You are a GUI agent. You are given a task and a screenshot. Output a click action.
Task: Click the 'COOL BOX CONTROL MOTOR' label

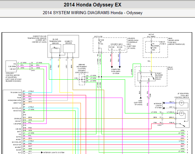(x=13, y=74)
